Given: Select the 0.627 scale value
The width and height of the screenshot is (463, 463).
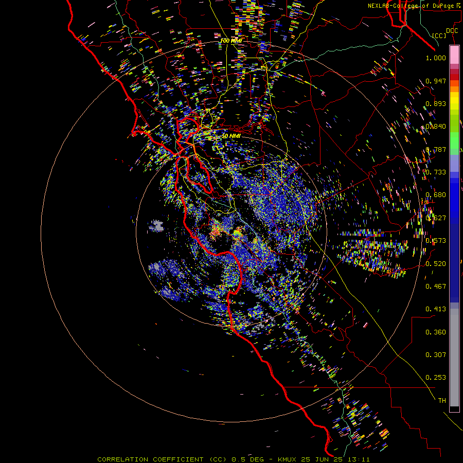Looking at the screenshot, I should pos(436,218).
